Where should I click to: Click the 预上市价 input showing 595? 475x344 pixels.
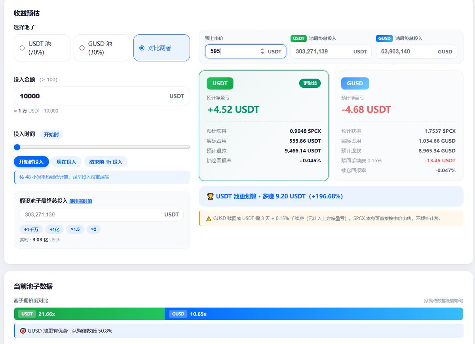click(x=245, y=51)
